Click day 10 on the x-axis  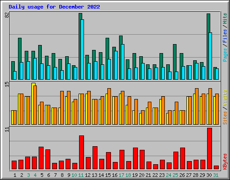tap(74, 175)
